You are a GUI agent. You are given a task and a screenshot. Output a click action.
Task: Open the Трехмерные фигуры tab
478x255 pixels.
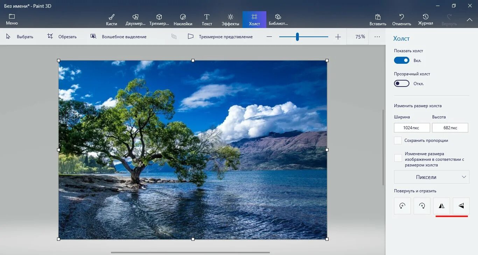coord(159,20)
